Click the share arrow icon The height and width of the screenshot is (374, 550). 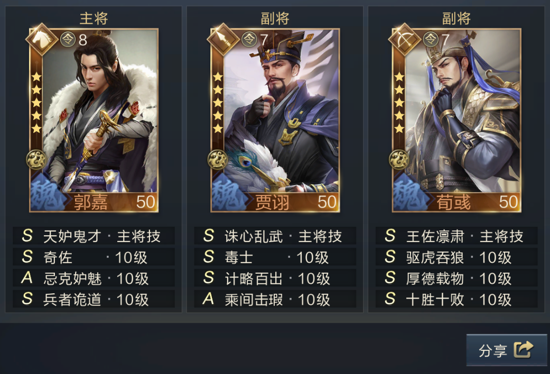[x=524, y=350]
